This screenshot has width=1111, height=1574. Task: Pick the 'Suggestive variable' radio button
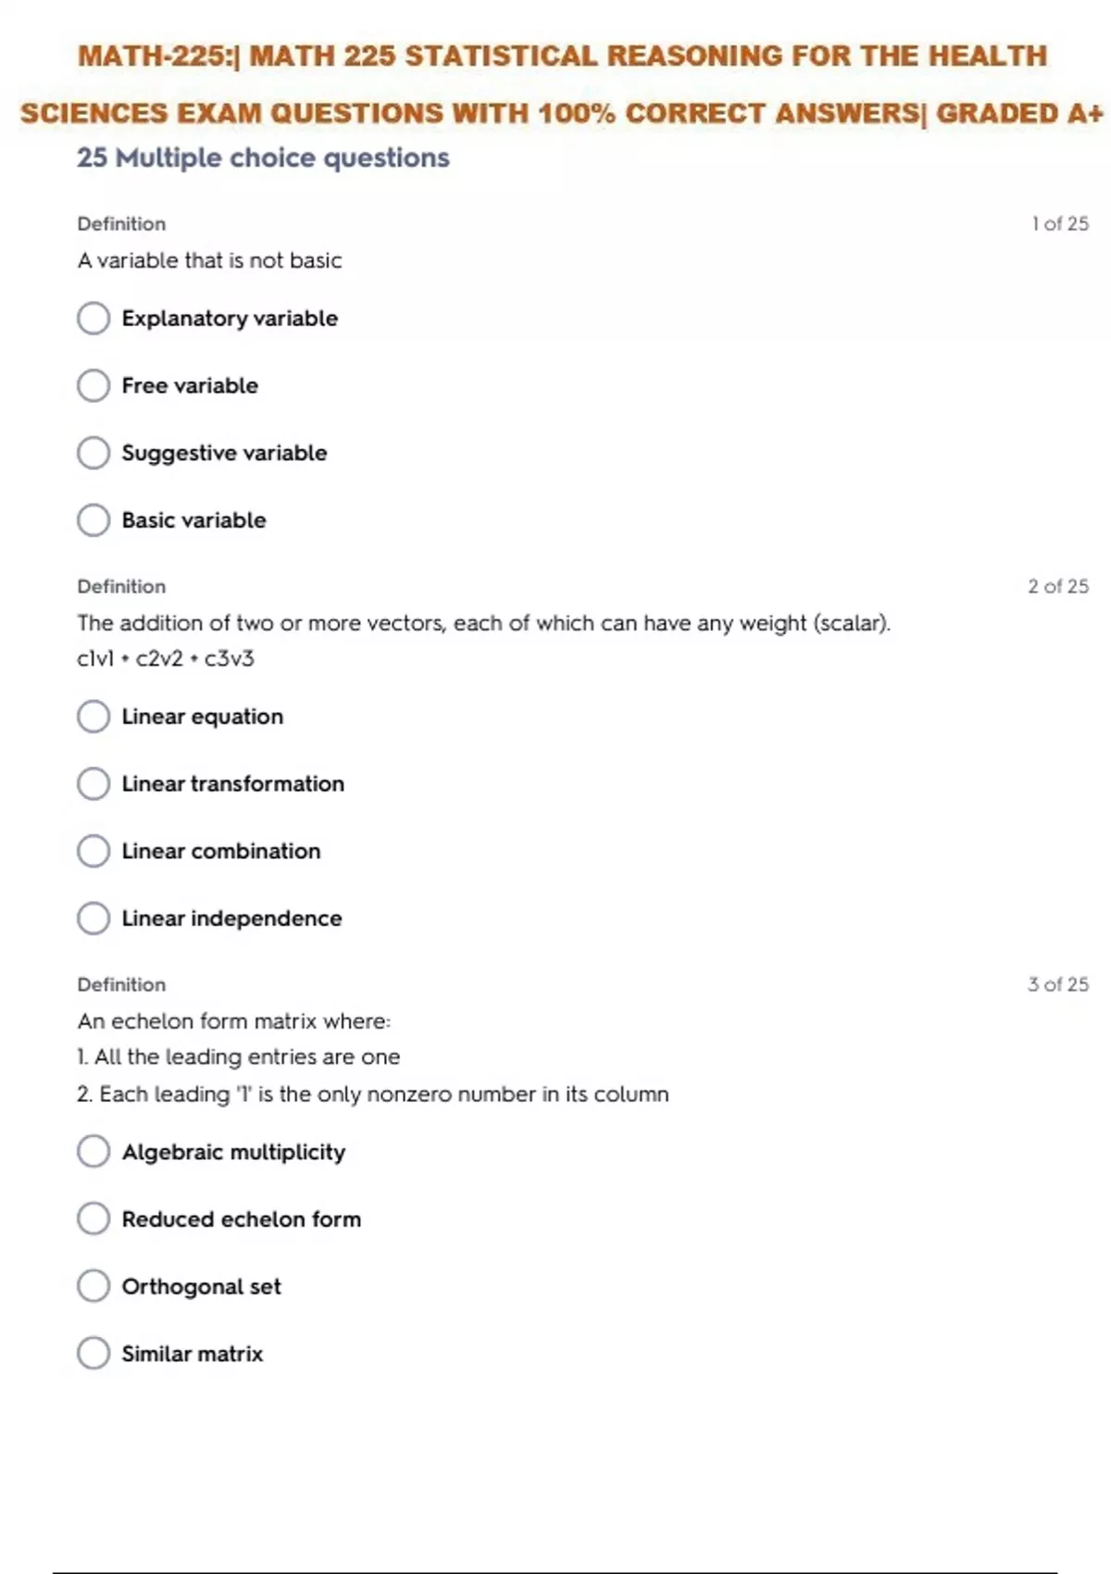coord(94,453)
